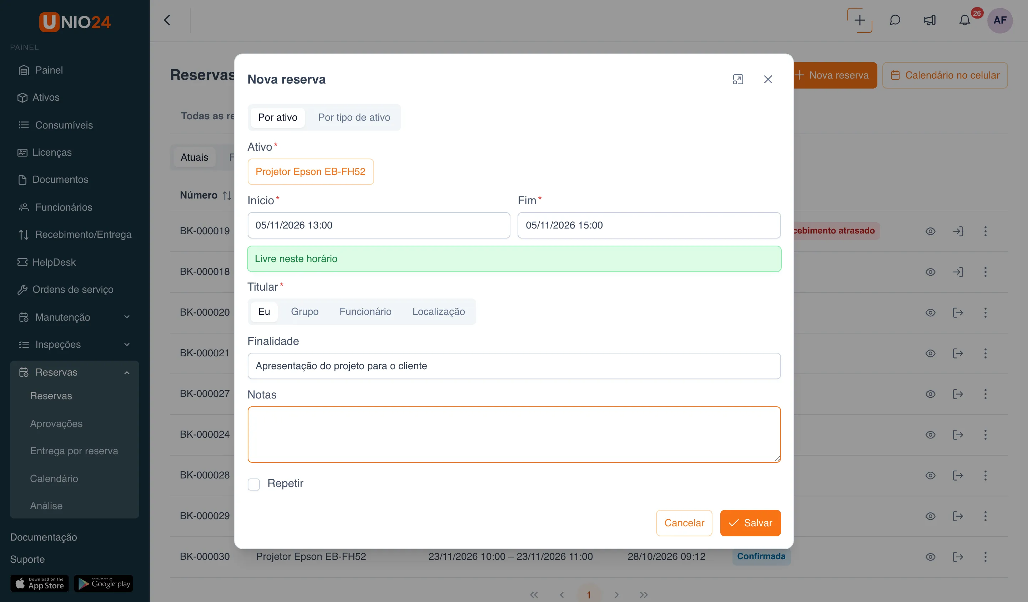This screenshot has width=1028, height=602.
Task: Select the Funcionário holder option
Action: click(x=365, y=311)
